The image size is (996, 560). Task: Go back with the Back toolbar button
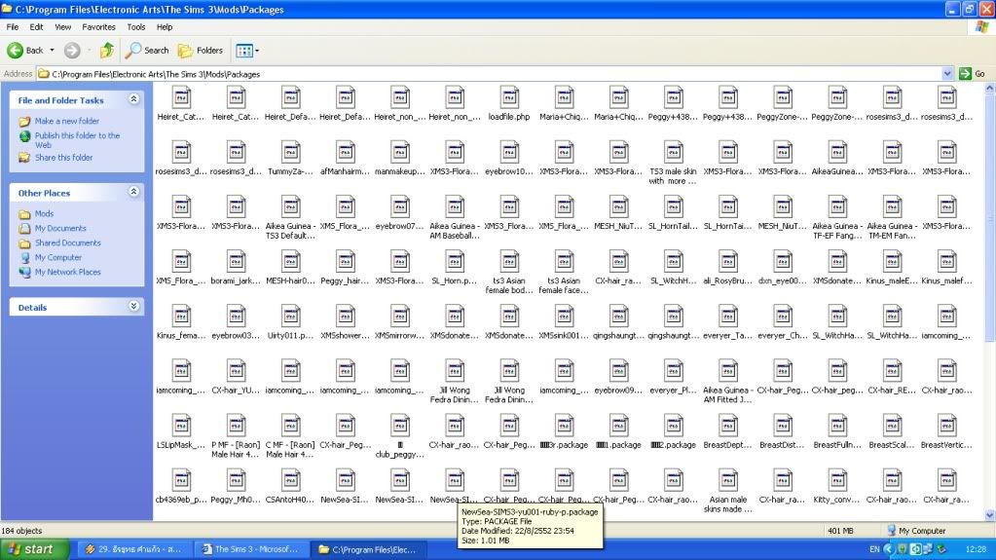coord(25,51)
